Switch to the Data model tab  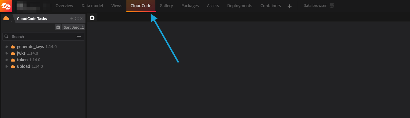click(x=92, y=6)
